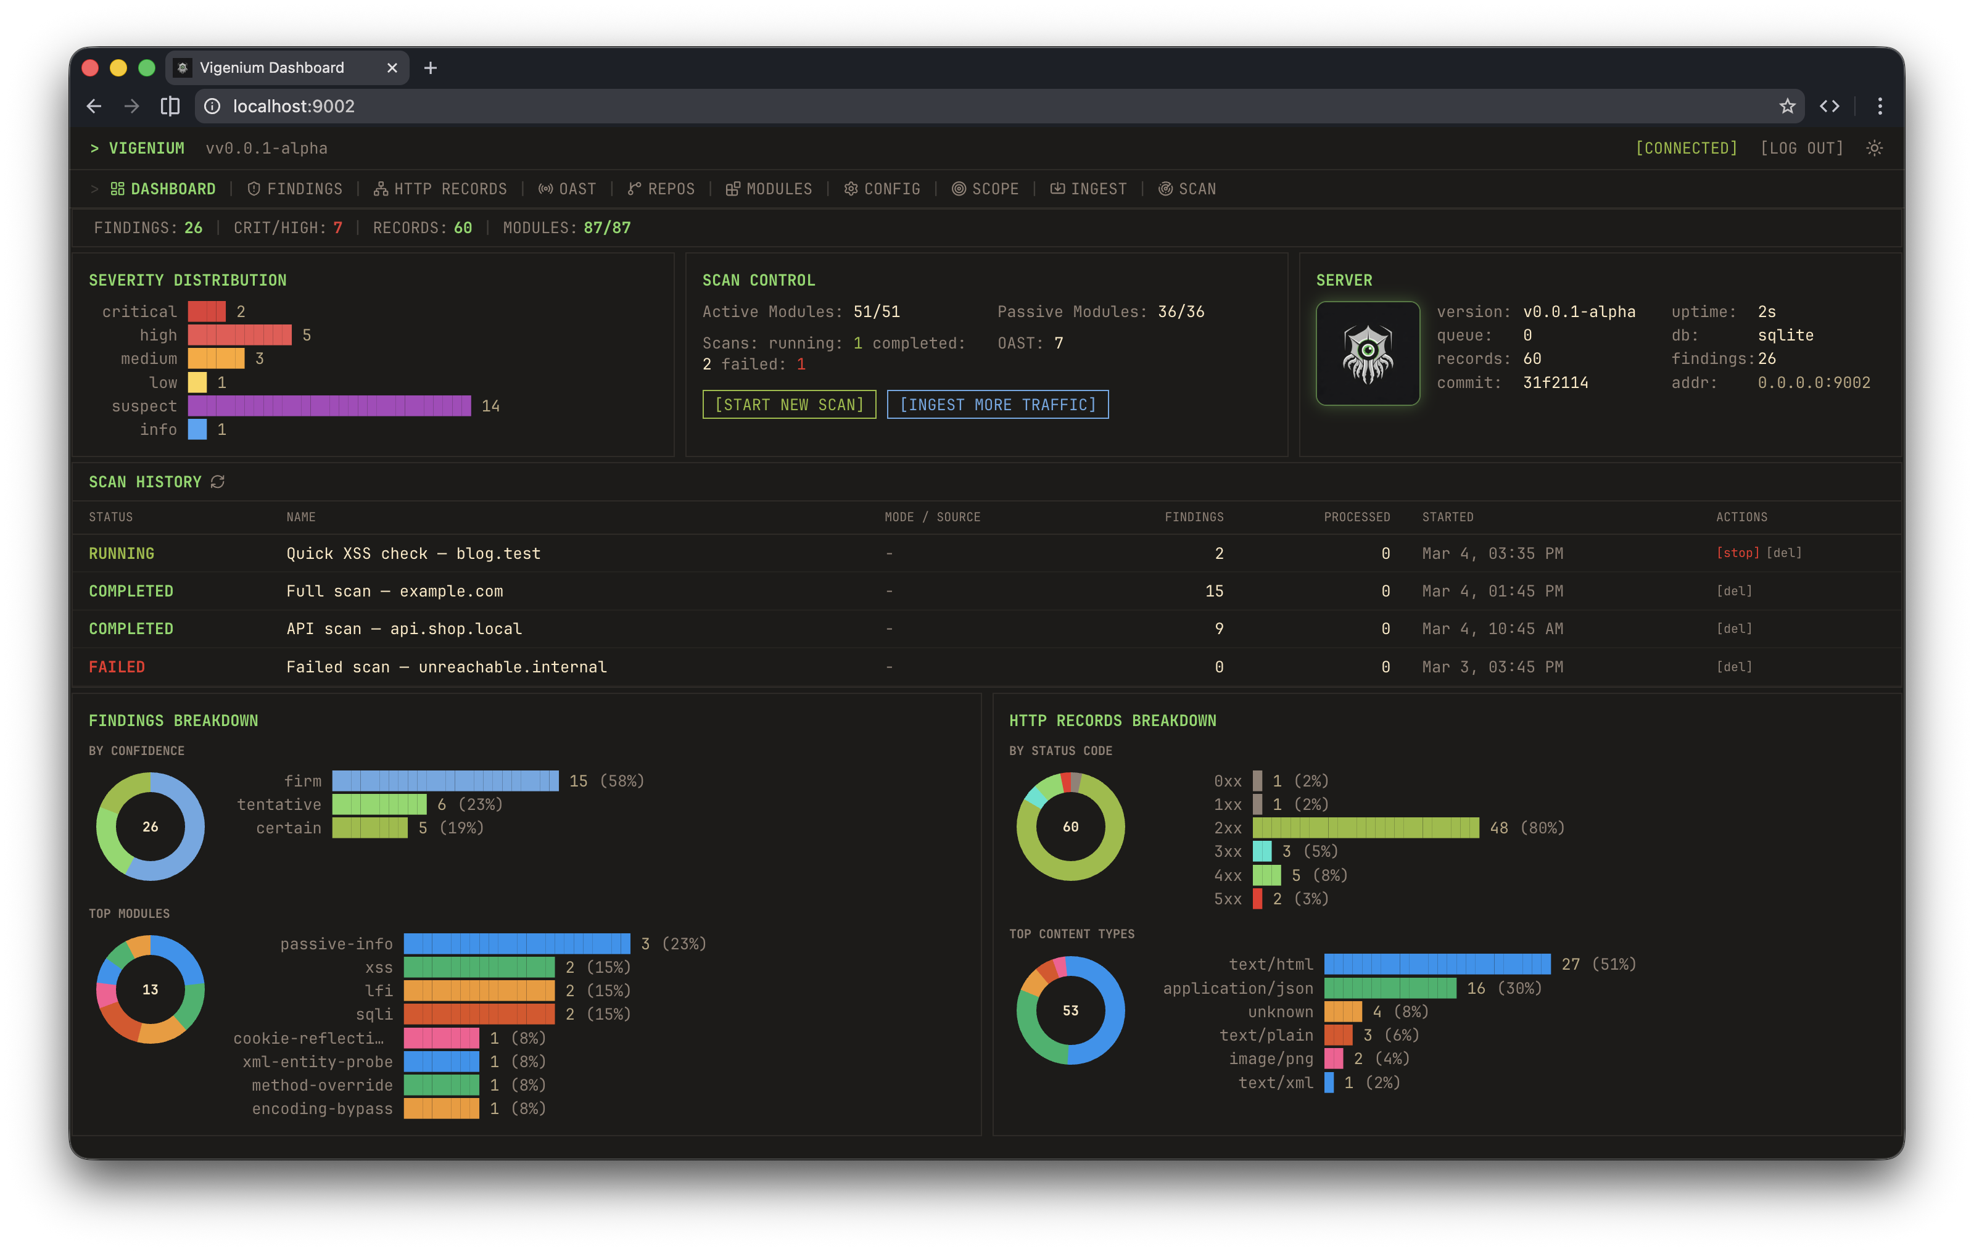Open CONFIG via the gear icon
1974x1251 pixels.
(851, 189)
